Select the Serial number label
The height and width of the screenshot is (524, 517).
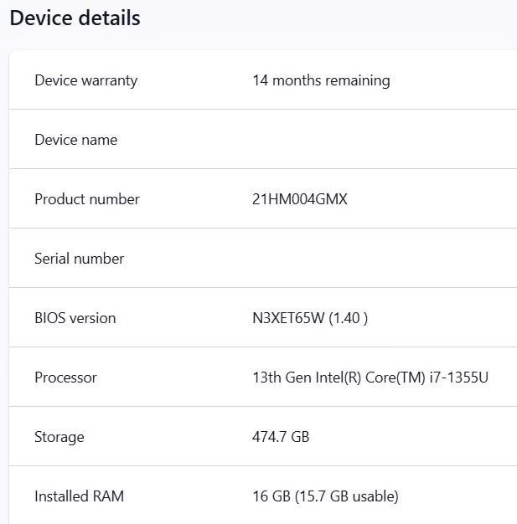80,259
